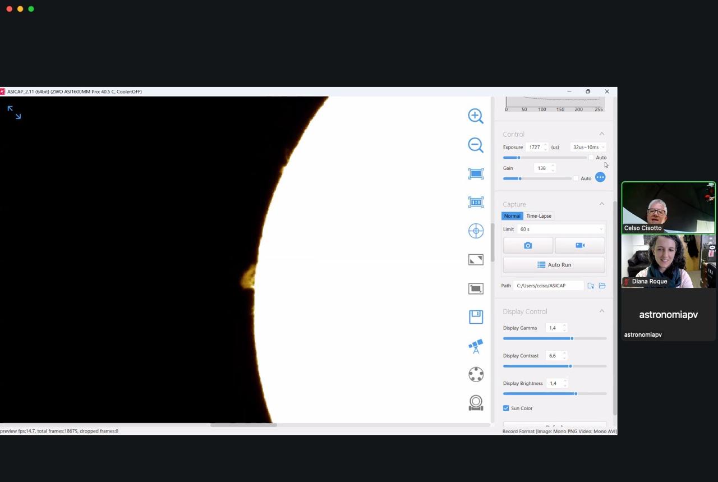
Task: Click the Auto Run button
Action: (x=554, y=265)
